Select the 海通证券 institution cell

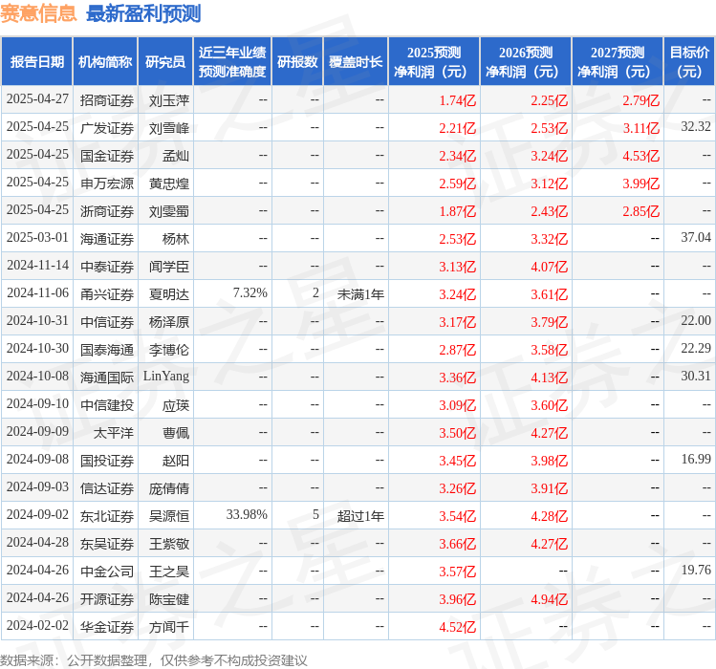tap(107, 239)
